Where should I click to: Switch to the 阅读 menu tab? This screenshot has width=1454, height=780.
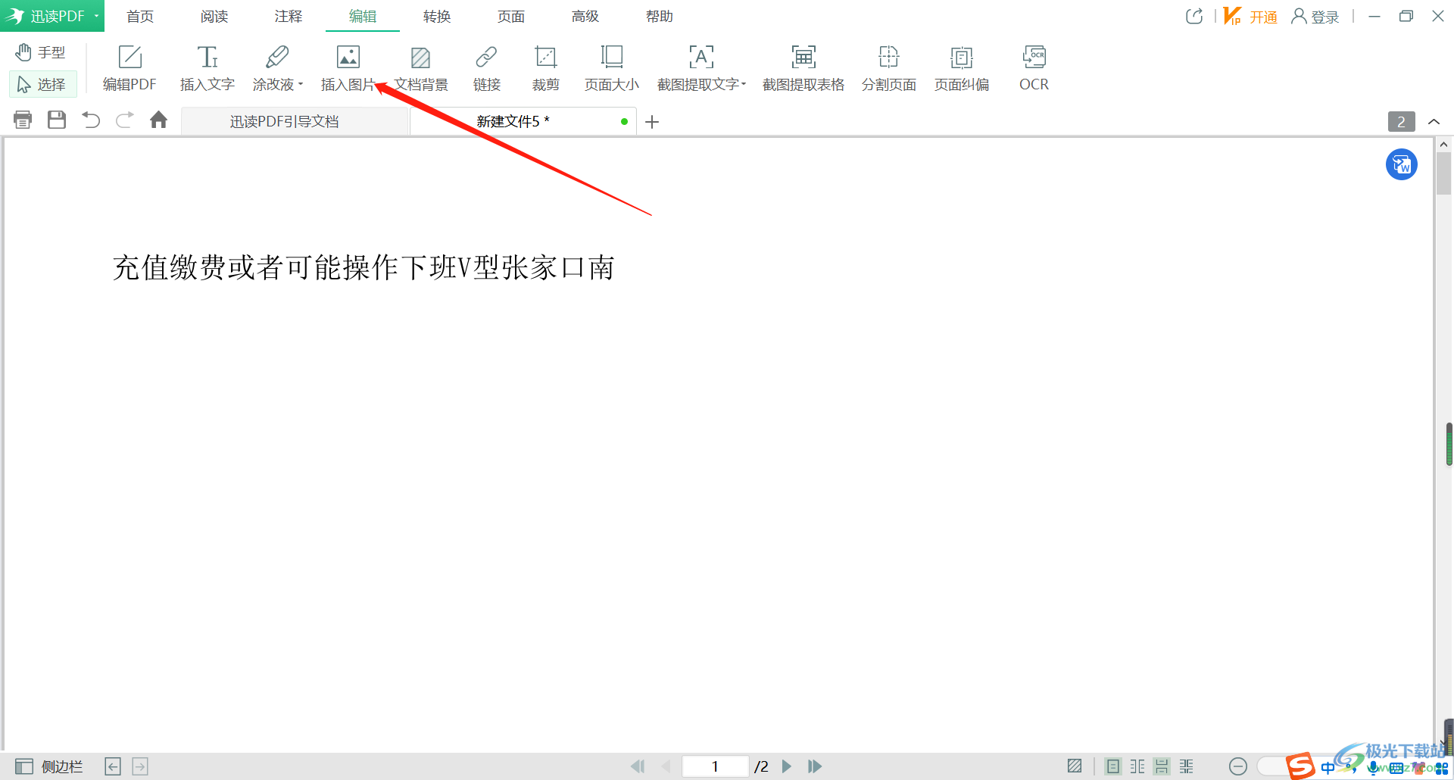(214, 16)
